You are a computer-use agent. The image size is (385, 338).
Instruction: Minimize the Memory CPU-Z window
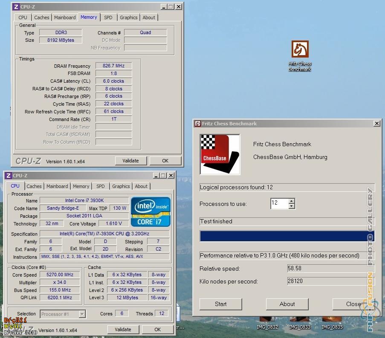[164, 7]
